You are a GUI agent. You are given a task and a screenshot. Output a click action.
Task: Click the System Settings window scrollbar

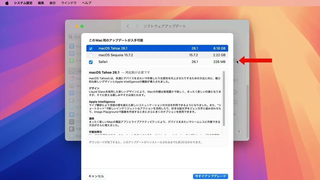[x=248, y=111]
